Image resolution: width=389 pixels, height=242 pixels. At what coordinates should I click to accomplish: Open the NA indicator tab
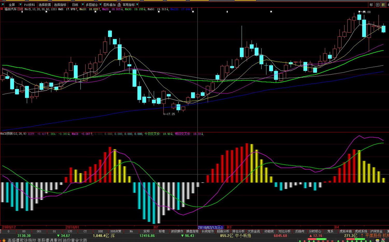coord(131,231)
